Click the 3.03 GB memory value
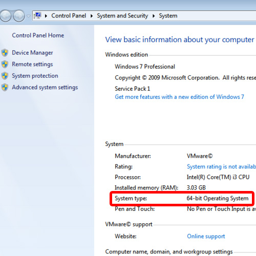 196,188
